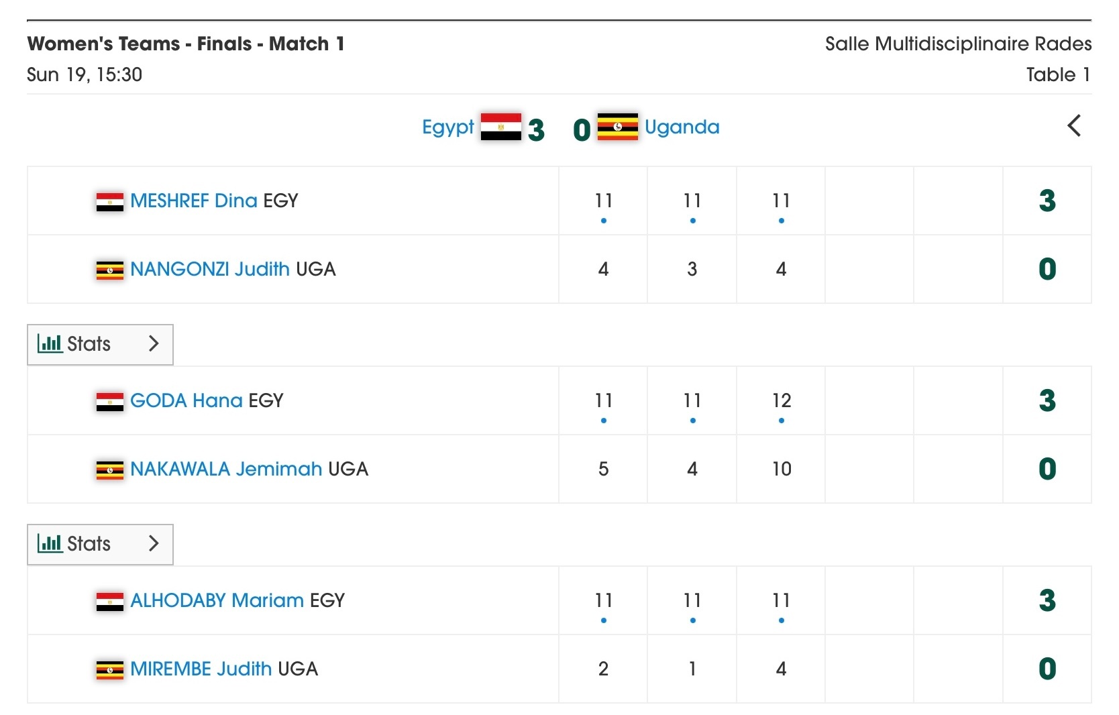Go to ALHODABY Mariam profile
The image size is (1119, 715).
coord(217,600)
